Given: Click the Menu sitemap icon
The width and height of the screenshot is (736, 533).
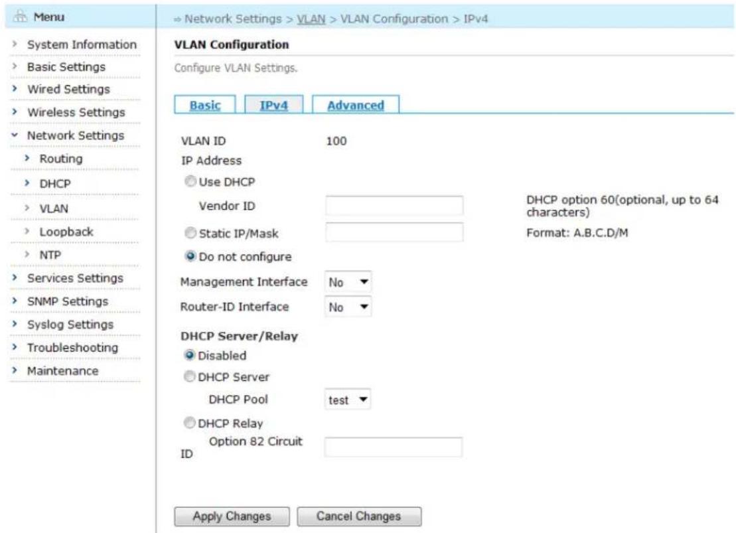Looking at the screenshot, I should (20, 17).
